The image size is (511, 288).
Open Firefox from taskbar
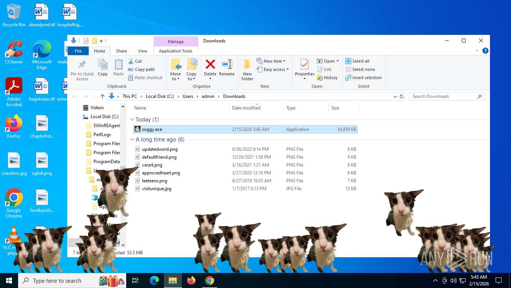point(191,280)
